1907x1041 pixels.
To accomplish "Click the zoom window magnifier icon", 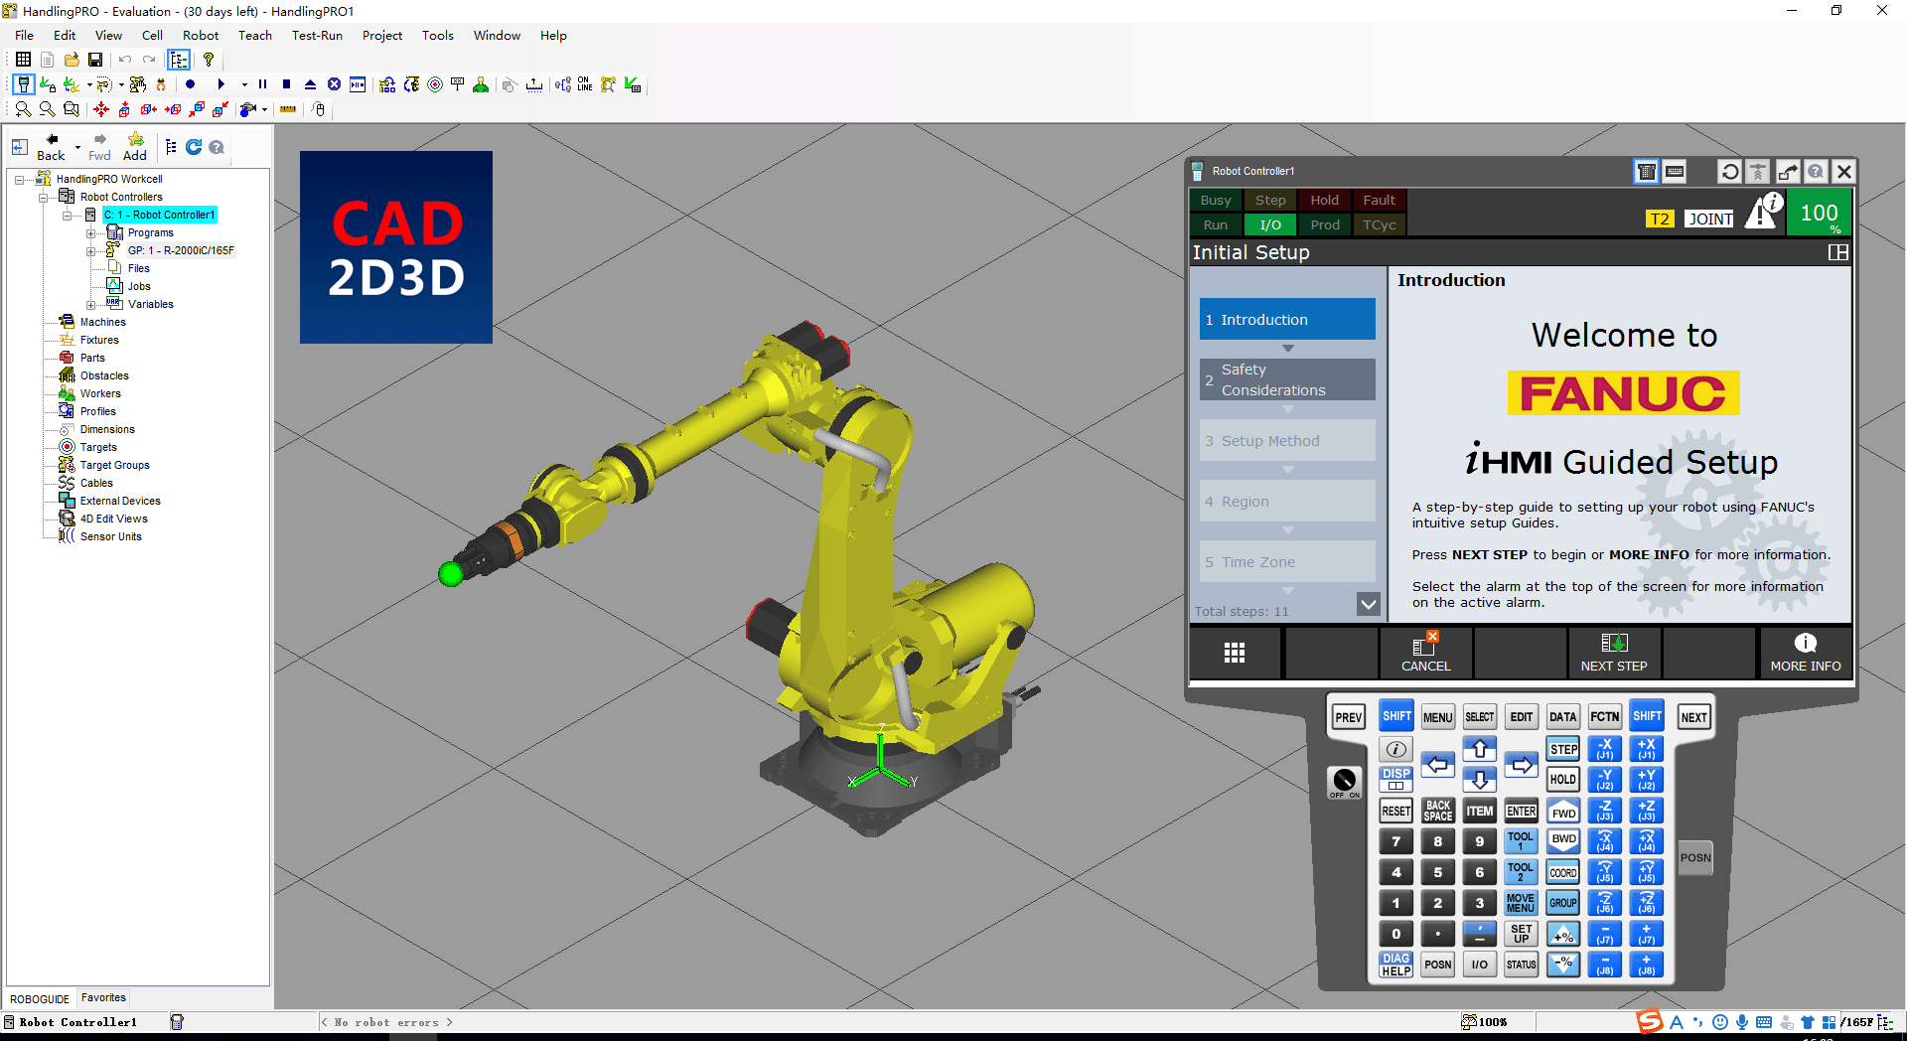I will pyautogui.click(x=71, y=109).
